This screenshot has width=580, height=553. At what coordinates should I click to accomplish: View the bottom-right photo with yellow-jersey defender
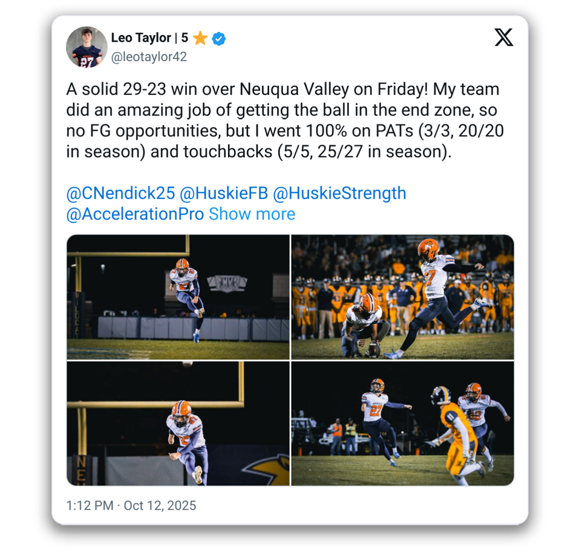[x=403, y=424]
